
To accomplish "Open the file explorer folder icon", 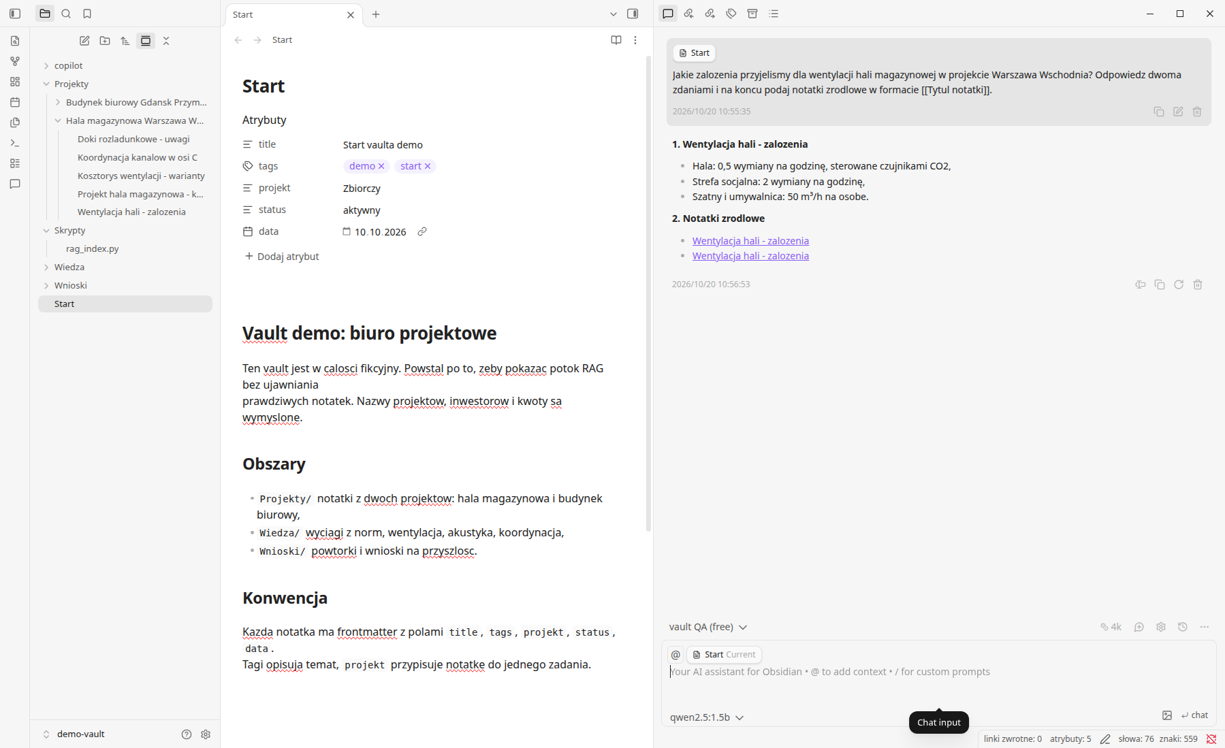I will (45, 14).
